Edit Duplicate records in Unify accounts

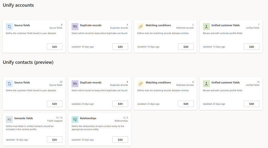120,47
